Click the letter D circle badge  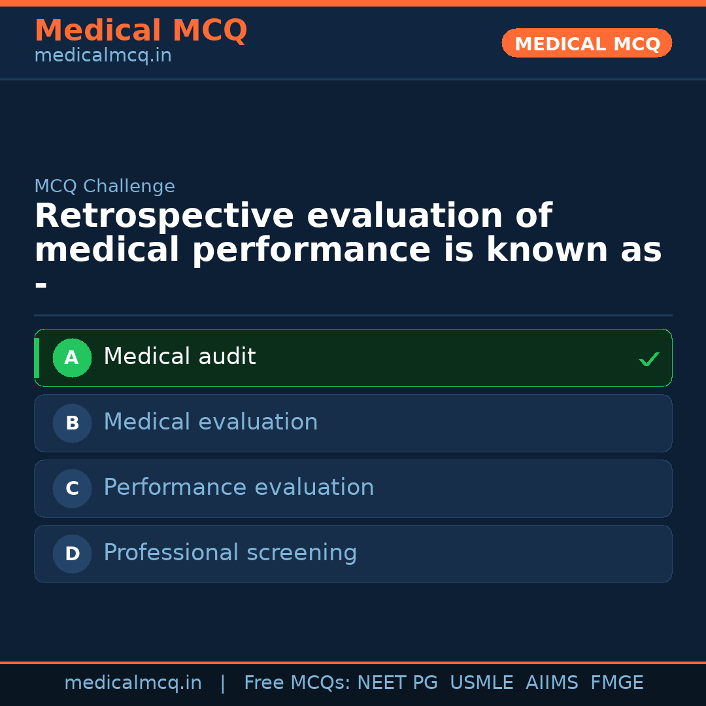click(72, 554)
